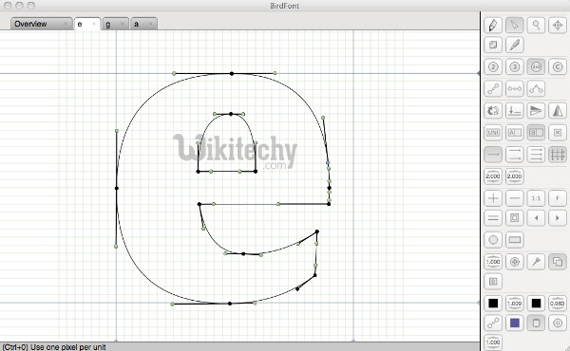
Task: Click the 0.983 value spinner
Action: pyautogui.click(x=558, y=304)
